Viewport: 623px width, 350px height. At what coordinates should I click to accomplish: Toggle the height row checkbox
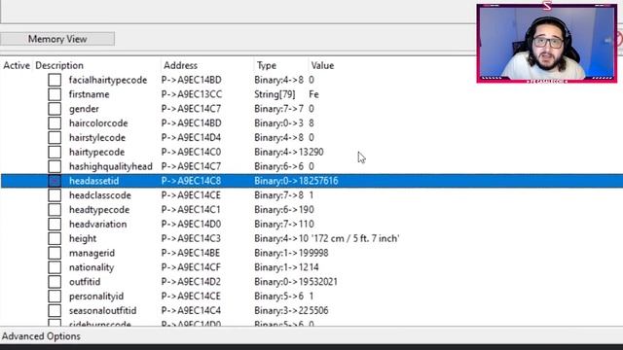[55, 238]
